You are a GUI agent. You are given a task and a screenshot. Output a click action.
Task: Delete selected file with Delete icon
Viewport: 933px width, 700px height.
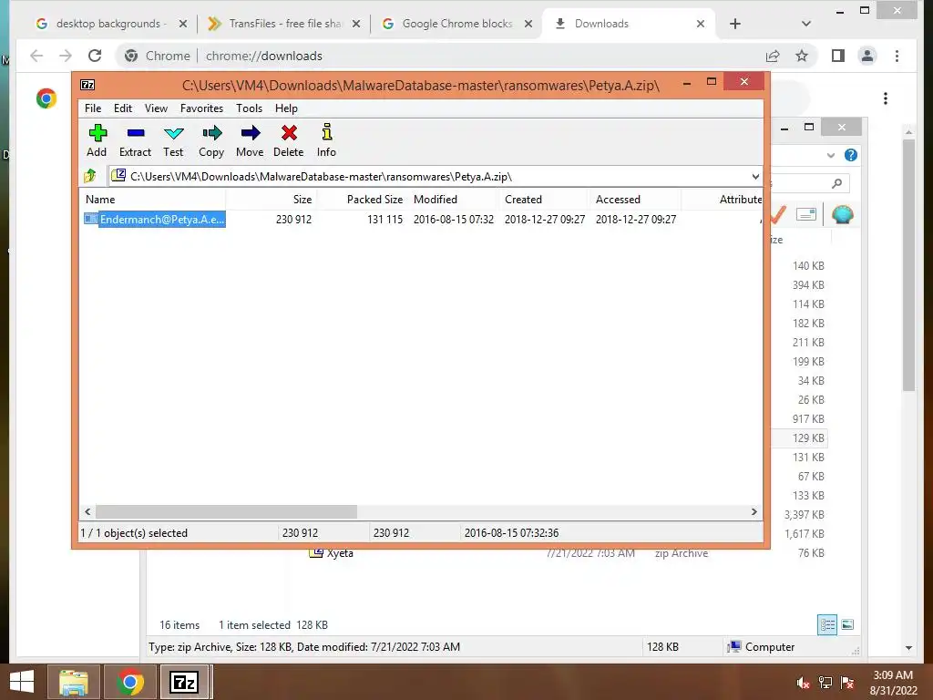(289, 140)
